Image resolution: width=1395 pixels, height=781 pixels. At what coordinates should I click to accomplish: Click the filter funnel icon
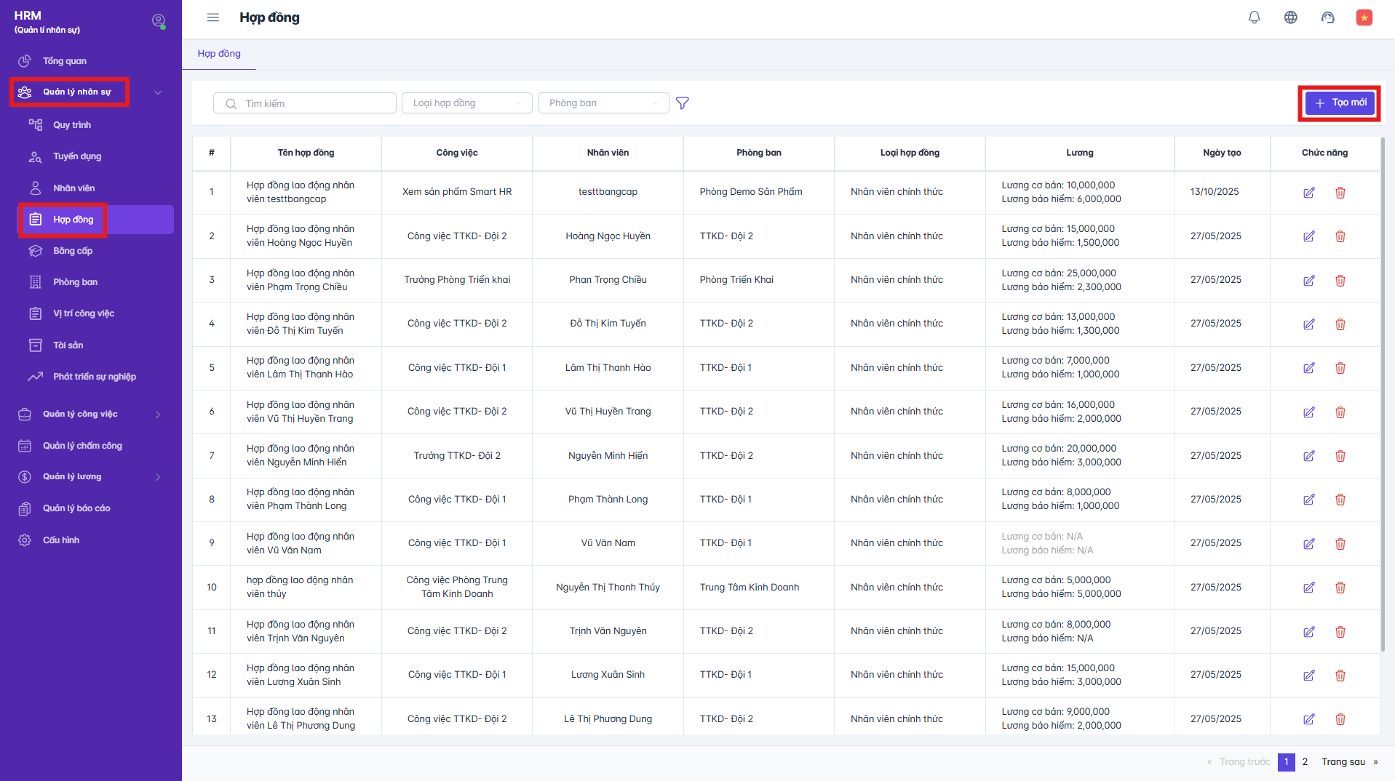click(x=682, y=103)
